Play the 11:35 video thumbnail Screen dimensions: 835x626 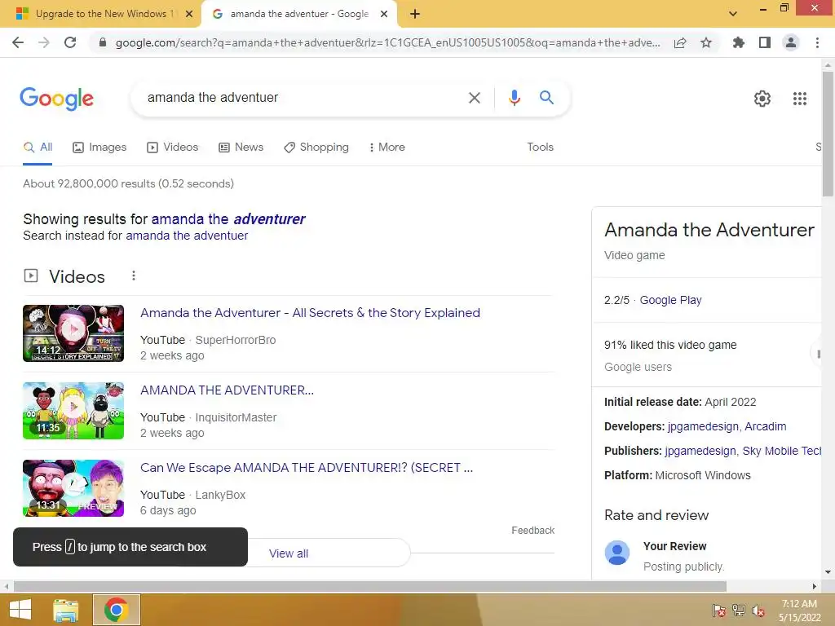click(x=73, y=411)
